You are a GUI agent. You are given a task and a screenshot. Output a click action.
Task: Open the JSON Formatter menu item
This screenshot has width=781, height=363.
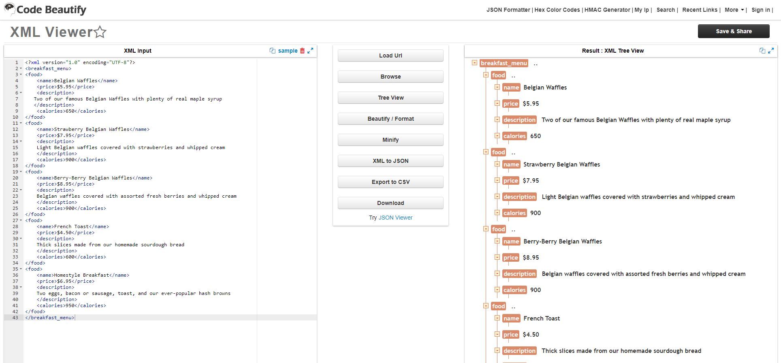coord(508,10)
